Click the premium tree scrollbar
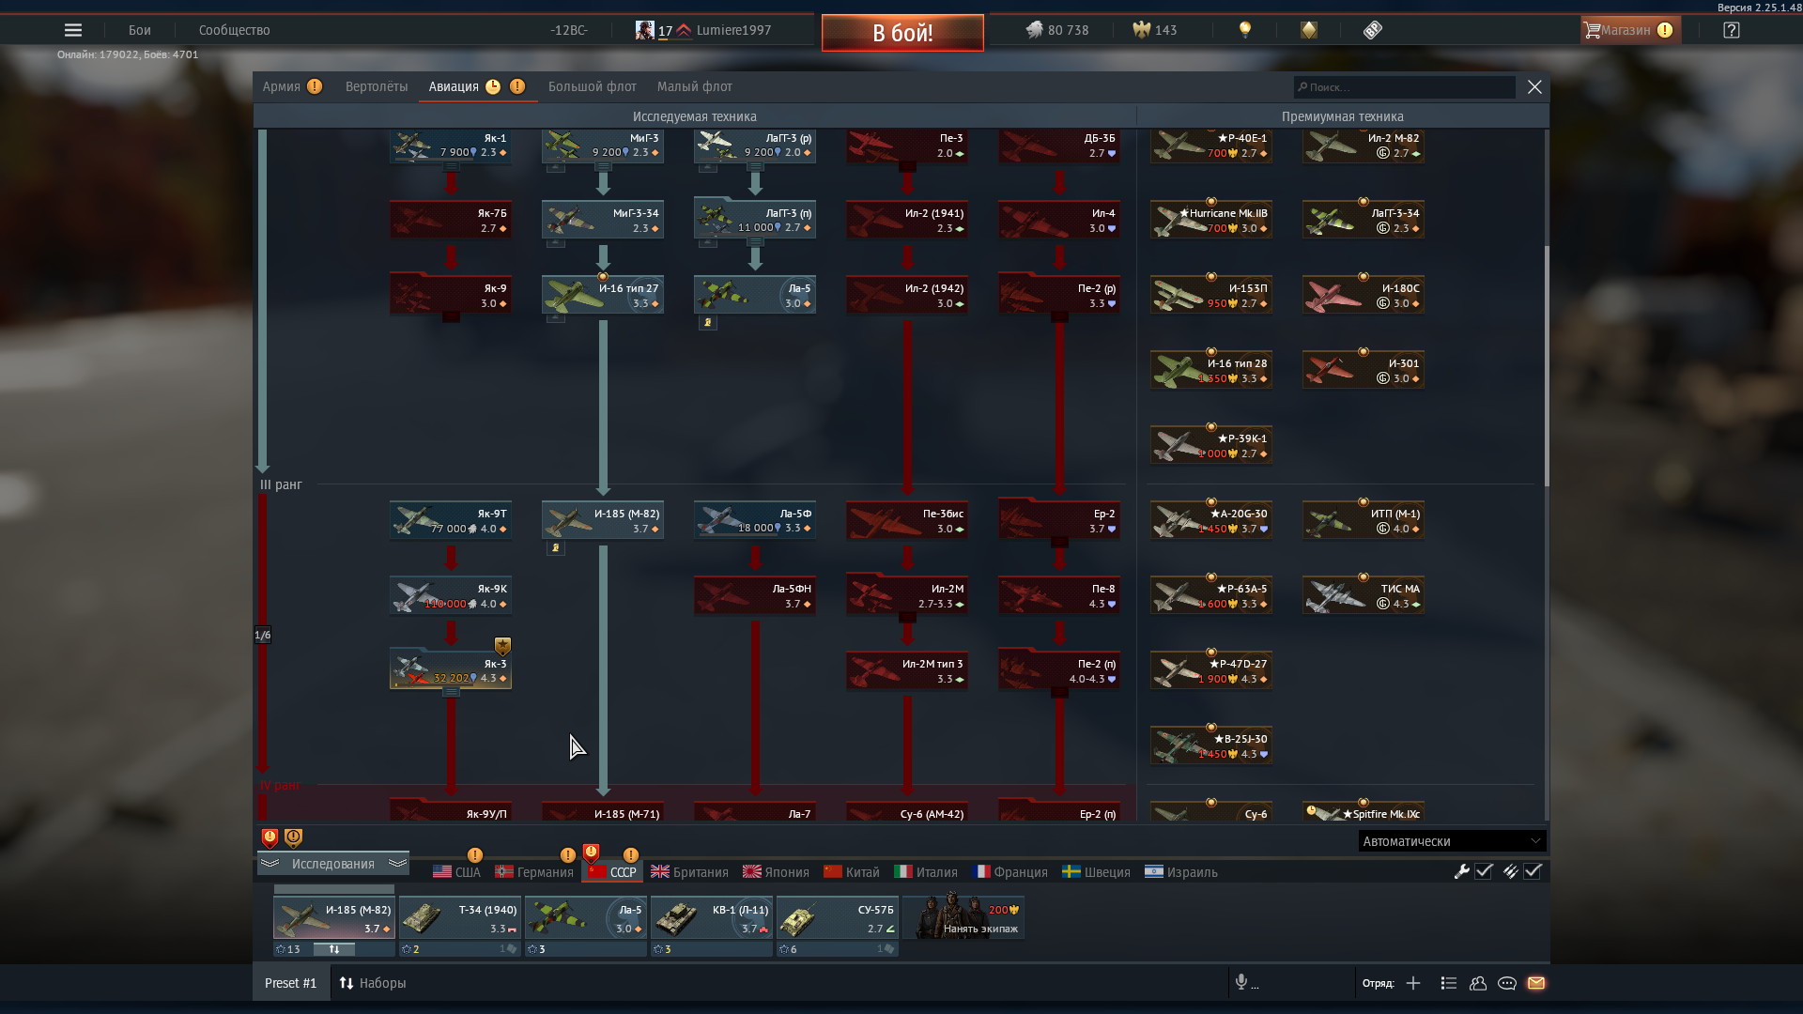Image resolution: width=1803 pixels, height=1014 pixels. (1547, 366)
